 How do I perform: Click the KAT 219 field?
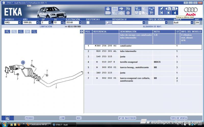[197, 23]
